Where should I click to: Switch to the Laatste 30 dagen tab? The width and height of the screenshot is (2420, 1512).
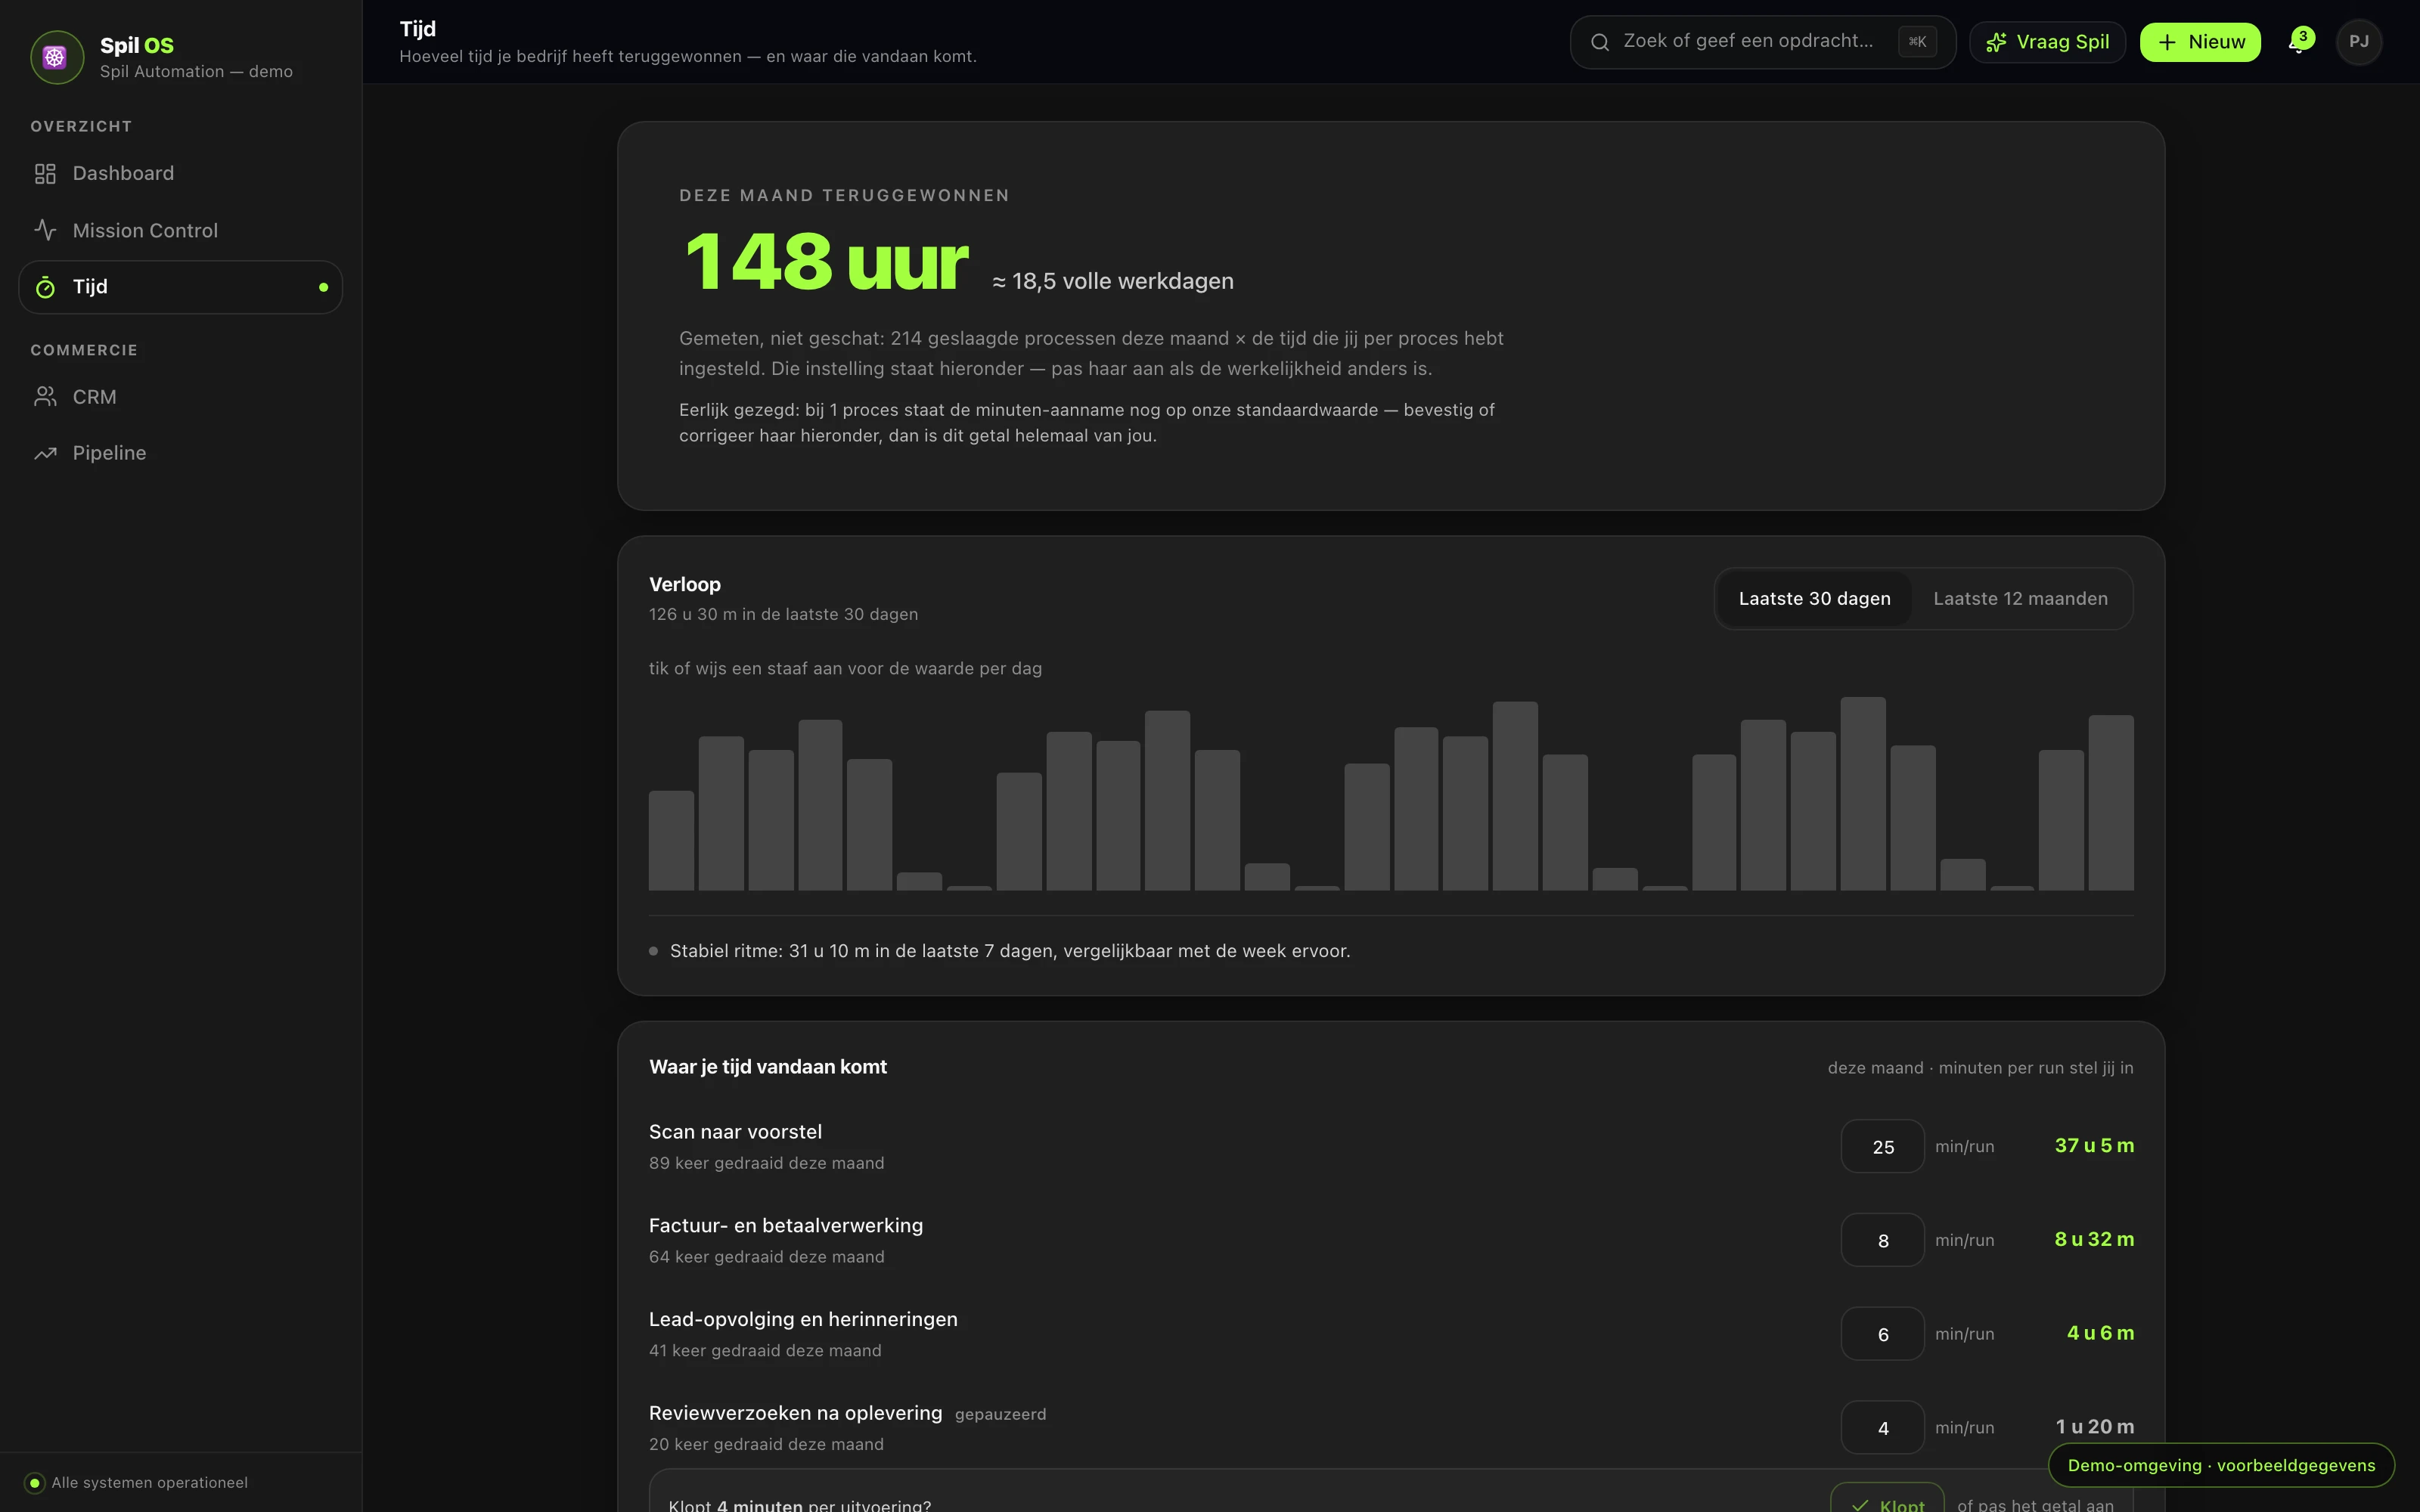1814,599
